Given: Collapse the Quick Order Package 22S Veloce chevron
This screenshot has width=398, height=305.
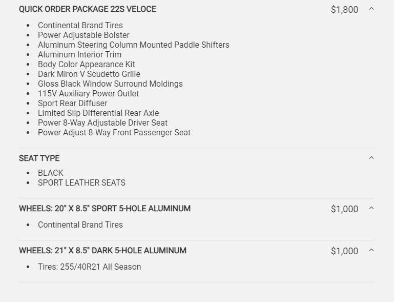Looking at the screenshot, I should (x=371, y=9).
